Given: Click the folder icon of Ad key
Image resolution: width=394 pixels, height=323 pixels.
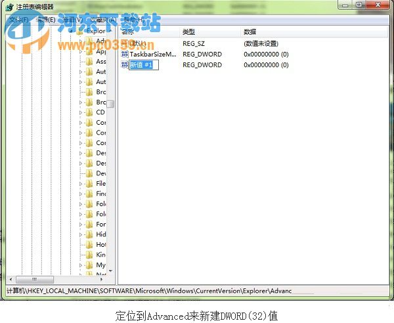Looking at the screenshot, I should click(89, 41).
